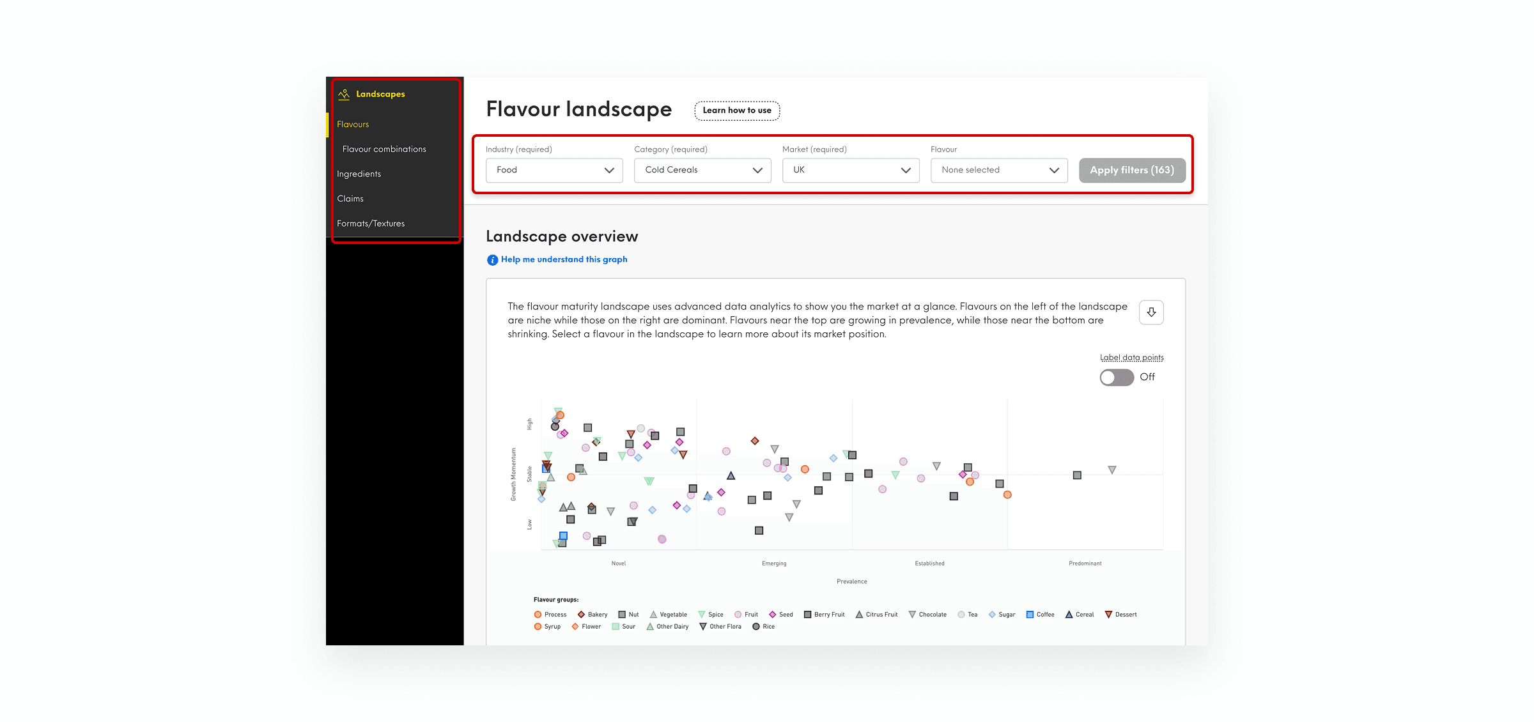The width and height of the screenshot is (1534, 722).
Task: Click the Spice legend triangle icon
Action: tap(701, 615)
